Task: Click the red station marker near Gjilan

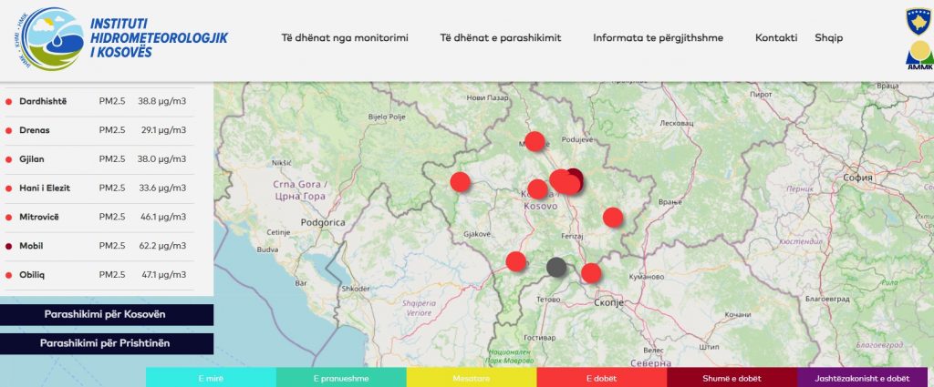Action: (x=613, y=217)
